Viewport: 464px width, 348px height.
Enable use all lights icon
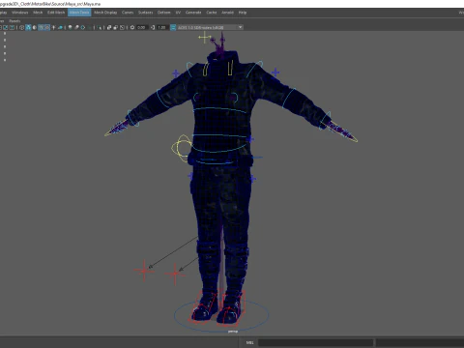[x=53, y=27]
